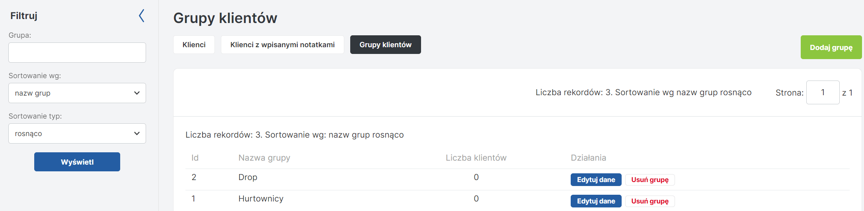Click the Nazwa grupy column header

[x=264, y=158]
